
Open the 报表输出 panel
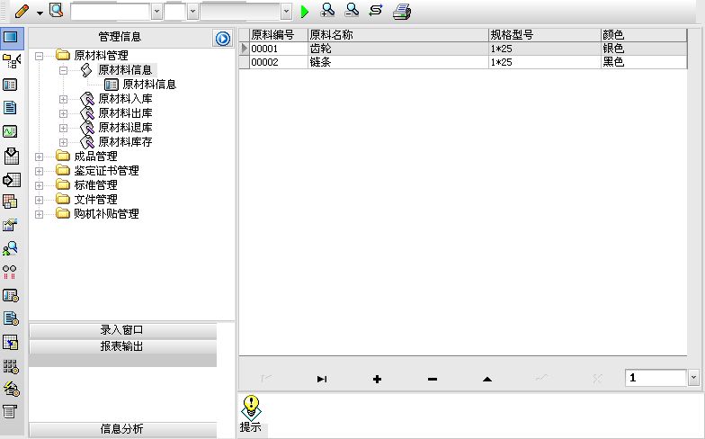(x=122, y=346)
